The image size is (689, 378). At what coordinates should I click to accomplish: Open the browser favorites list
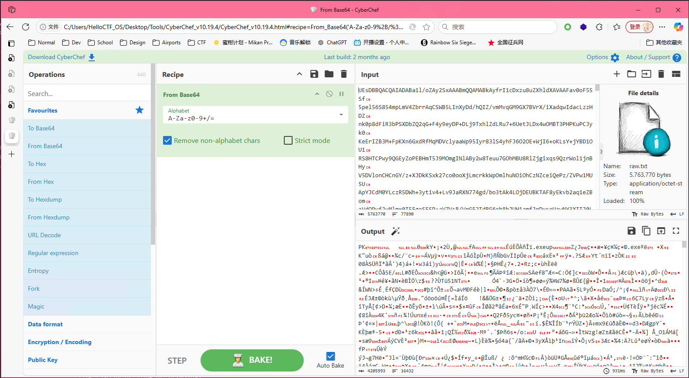coord(617,27)
